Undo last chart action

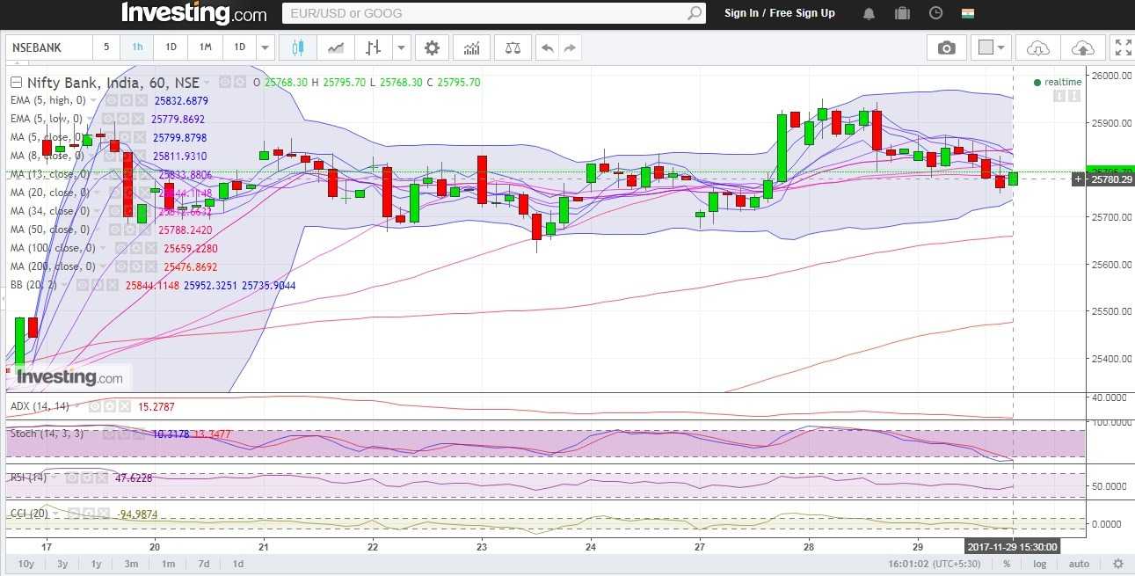[548, 47]
